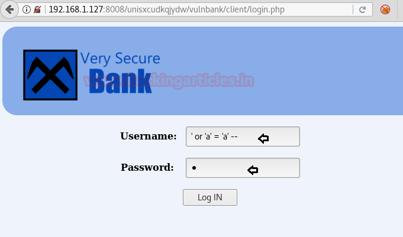The width and height of the screenshot is (403, 237).
Task: Click the hackingarticles.in watermark text
Action: tap(169, 80)
